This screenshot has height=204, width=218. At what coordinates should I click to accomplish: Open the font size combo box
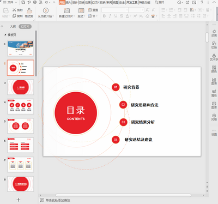point(136,10)
